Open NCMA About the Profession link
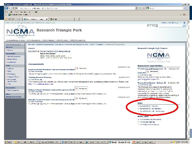Viewport: 192px width, 144px height. pyautogui.click(x=149, y=125)
